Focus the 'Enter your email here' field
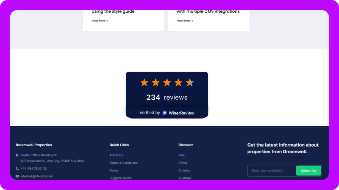The width and height of the screenshot is (339, 190). [271, 171]
